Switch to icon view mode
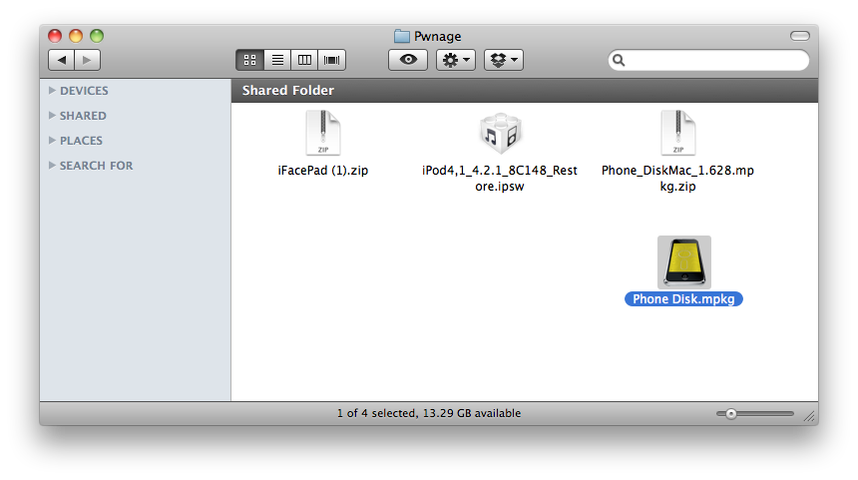Screen dimensions: 858x480 point(250,60)
